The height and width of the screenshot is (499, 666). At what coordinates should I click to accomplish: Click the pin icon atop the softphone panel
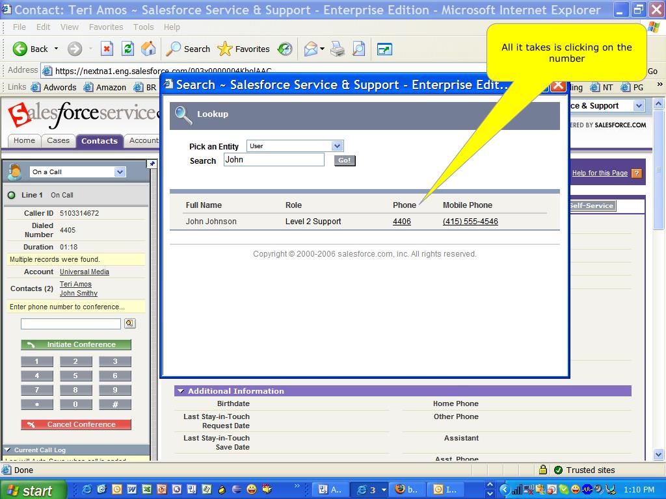[x=152, y=164]
